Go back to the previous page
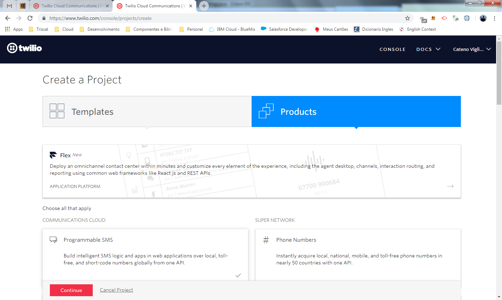502x300 pixels. click(8, 18)
